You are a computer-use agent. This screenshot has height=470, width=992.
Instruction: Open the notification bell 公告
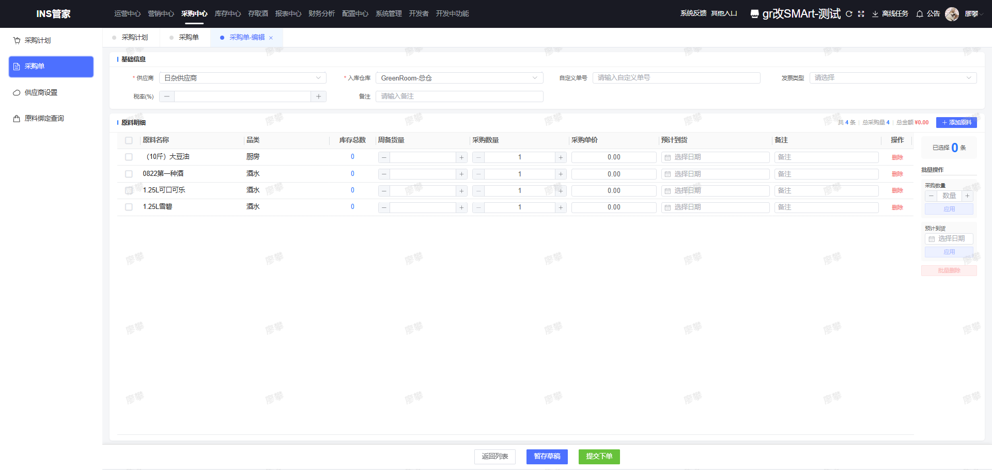920,14
